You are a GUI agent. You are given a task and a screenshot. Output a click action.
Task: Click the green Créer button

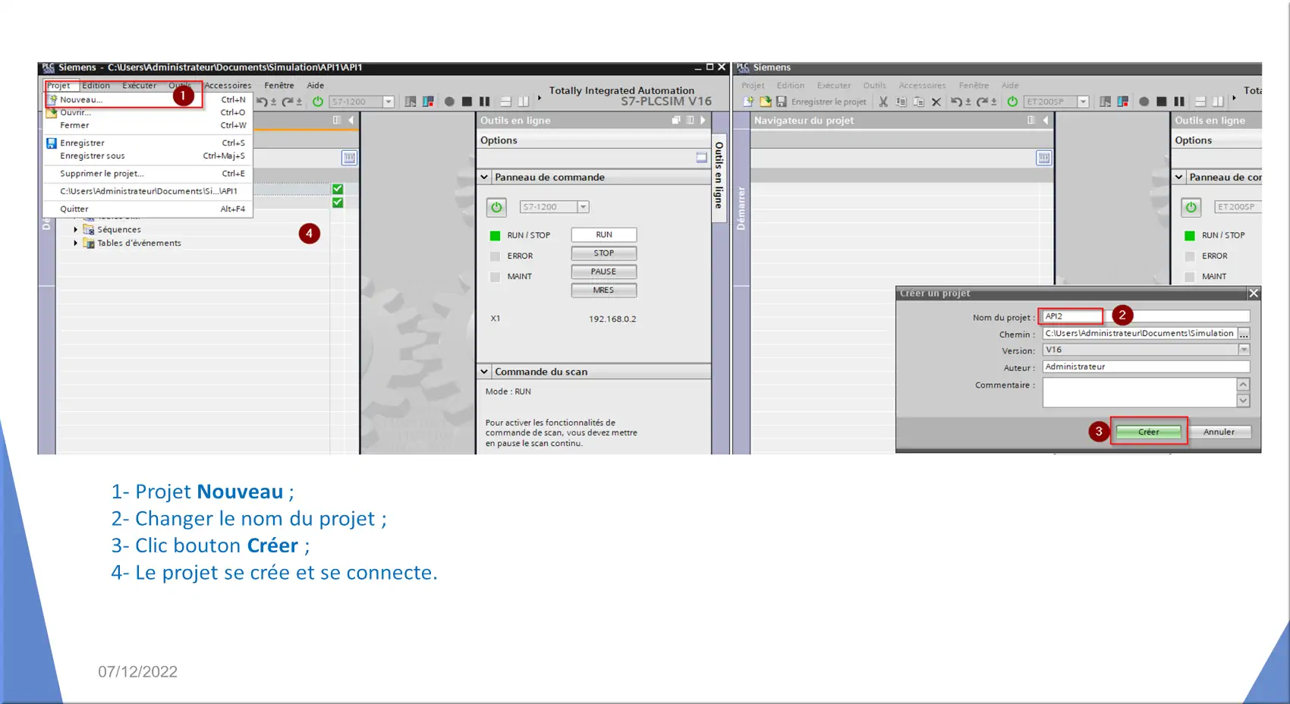coord(1148,432)
